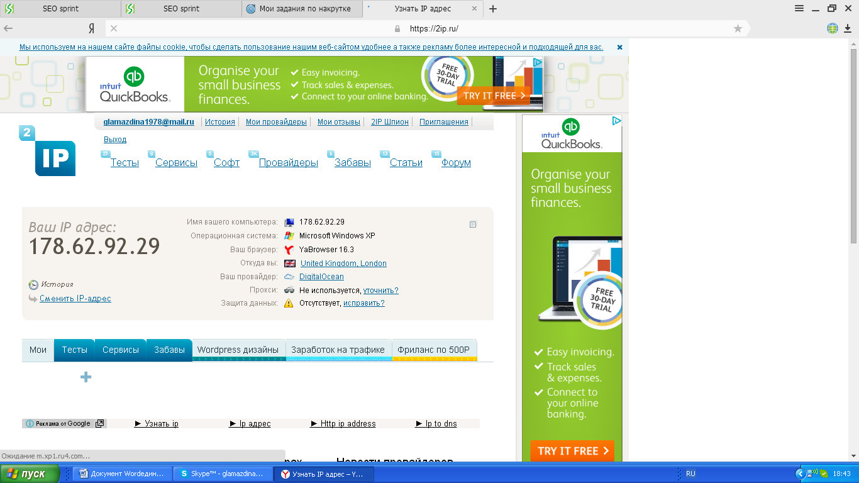The height and width of the screenshot is (483, 859).
Task: Click the external link icon after Реклама от Google
Action: [99, 424]
